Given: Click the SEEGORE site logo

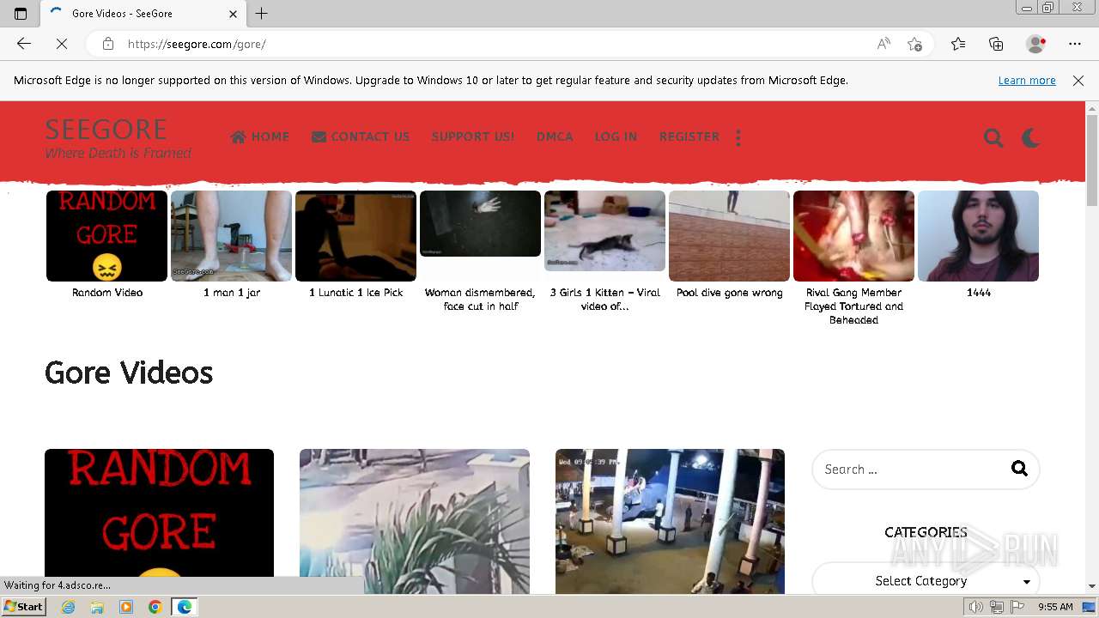Looking at the screenshot, I should coord(106,130).
